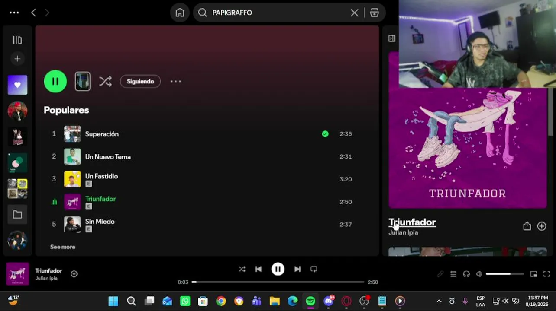Open File Explorer from the taskbar
This screenshot has width=556, height=311.
[x=275, y=301]
